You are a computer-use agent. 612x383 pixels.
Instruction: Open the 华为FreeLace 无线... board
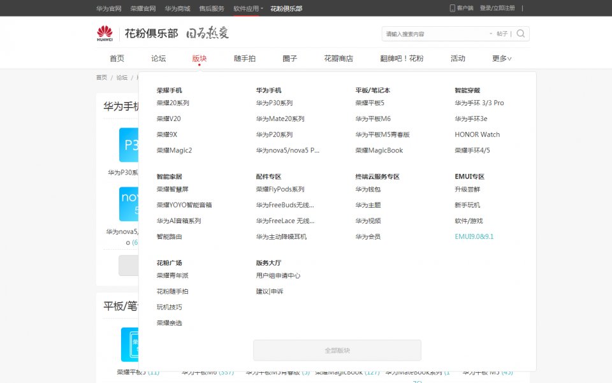tap(286, 220)
